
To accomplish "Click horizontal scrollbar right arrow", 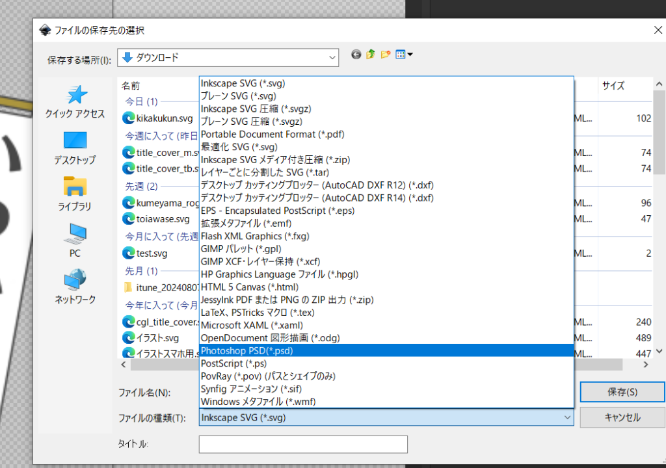I will [646, 365].
